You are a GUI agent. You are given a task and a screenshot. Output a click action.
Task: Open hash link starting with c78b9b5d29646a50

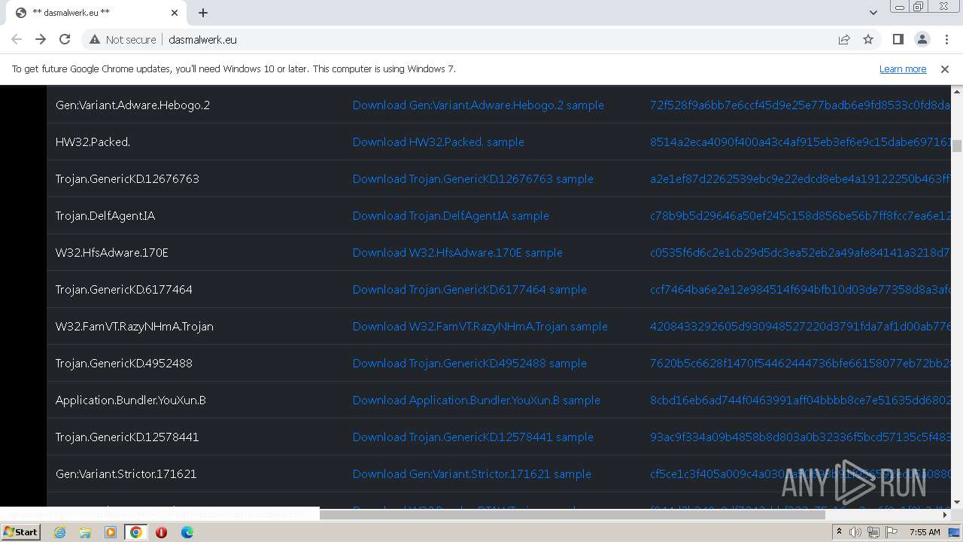(800, 216)
